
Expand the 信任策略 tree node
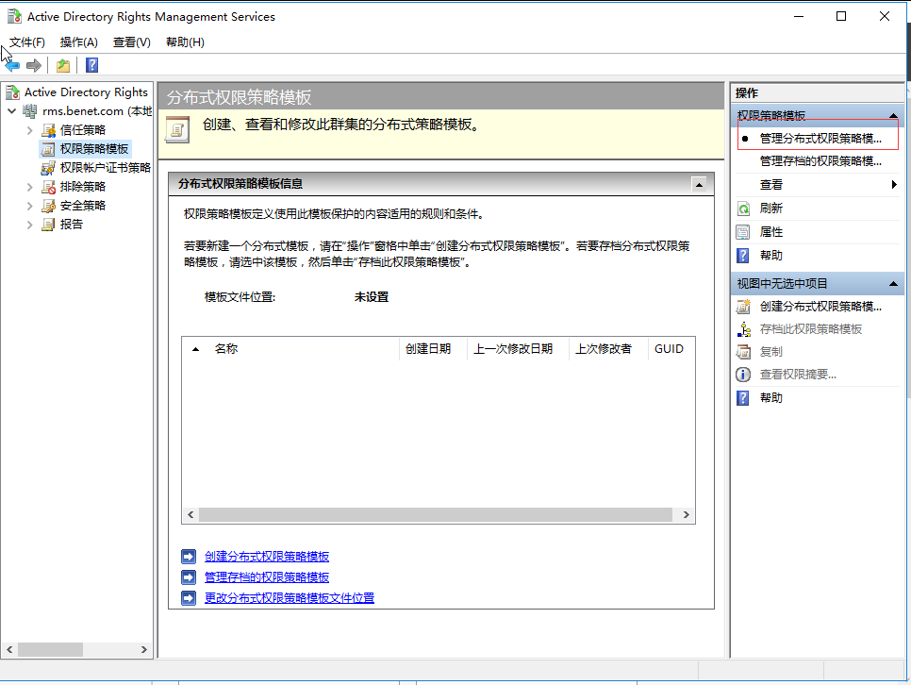(x=29, y=130)
